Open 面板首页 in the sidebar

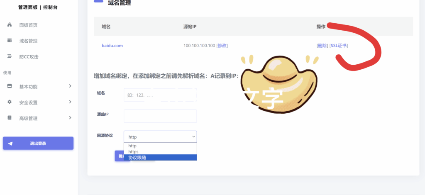coord(28,25)
